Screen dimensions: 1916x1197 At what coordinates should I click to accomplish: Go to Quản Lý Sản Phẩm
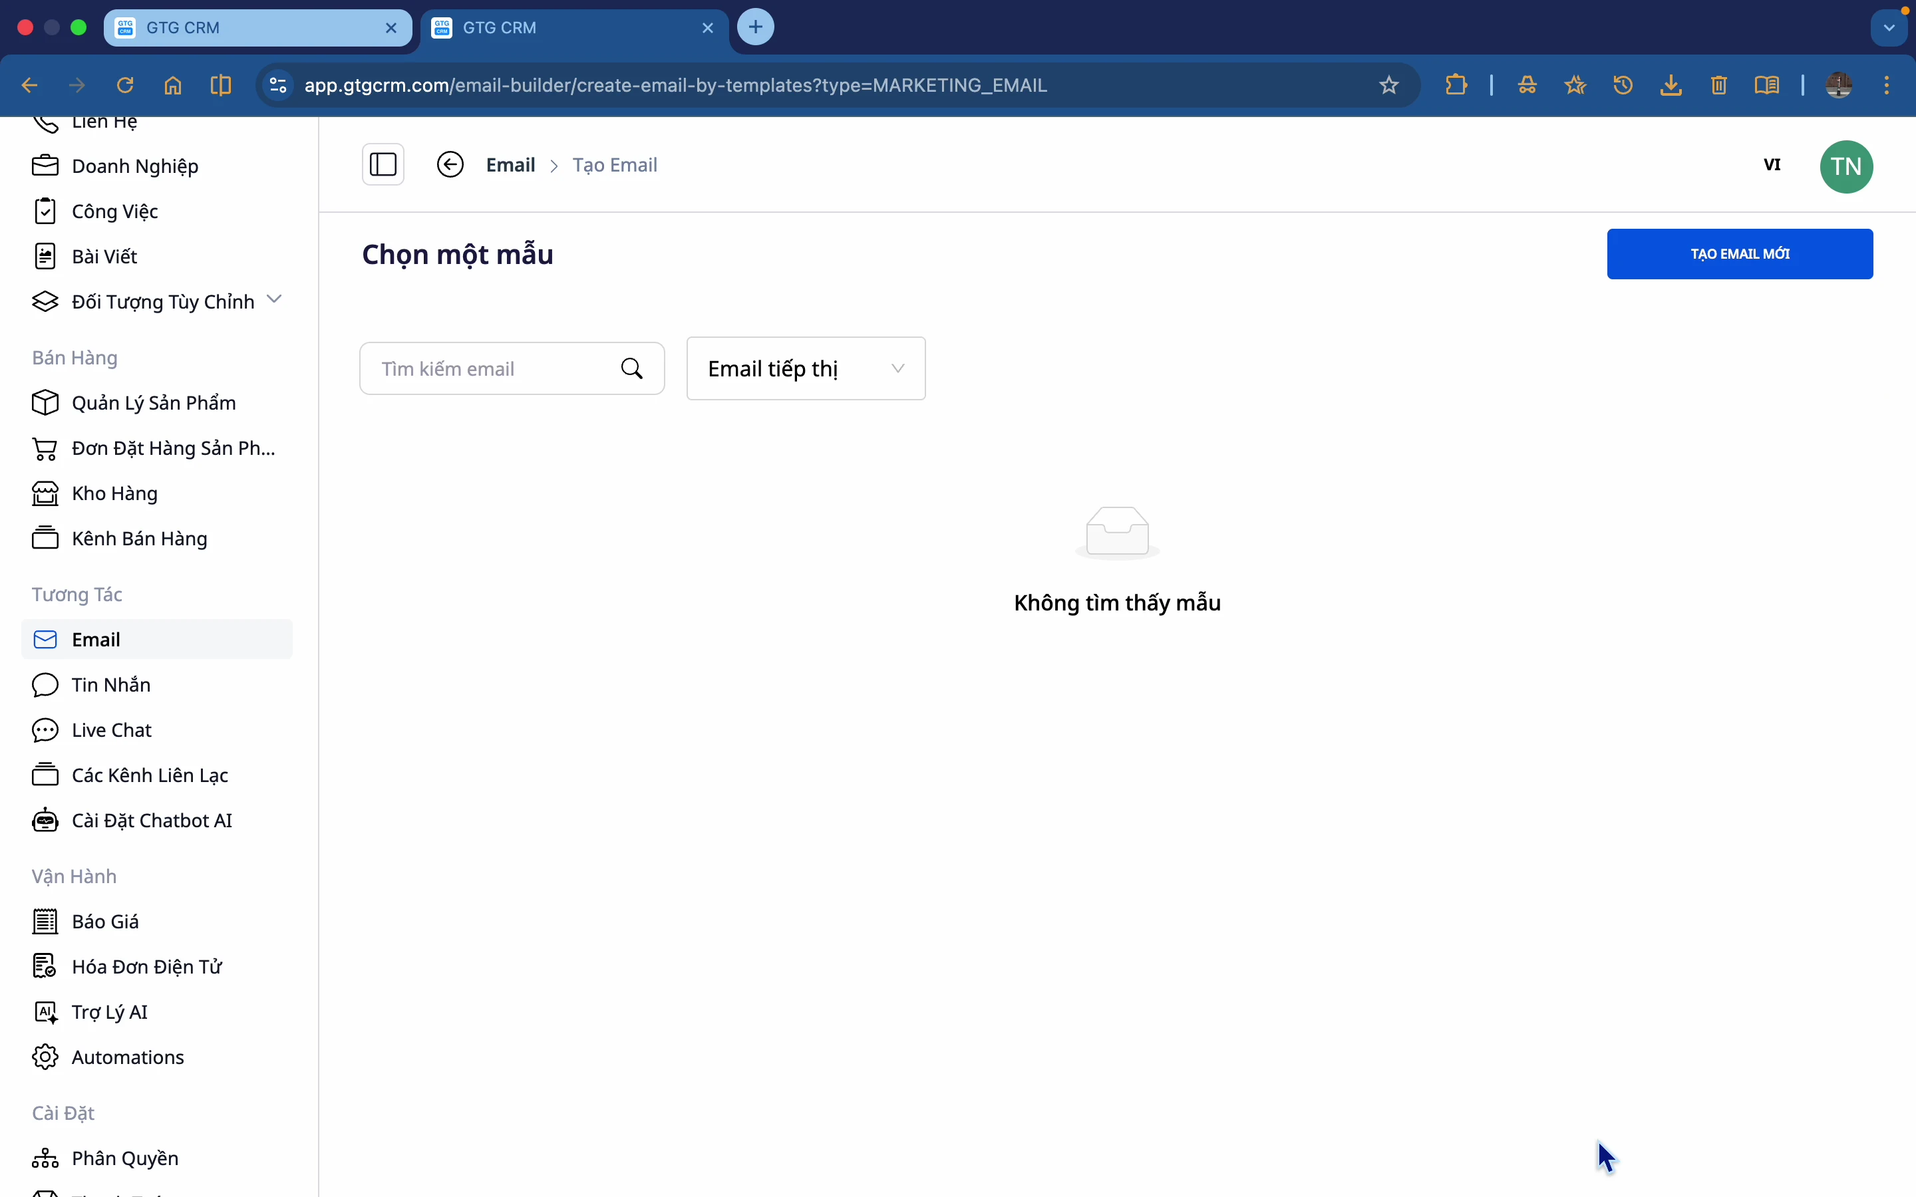(154, 403)
